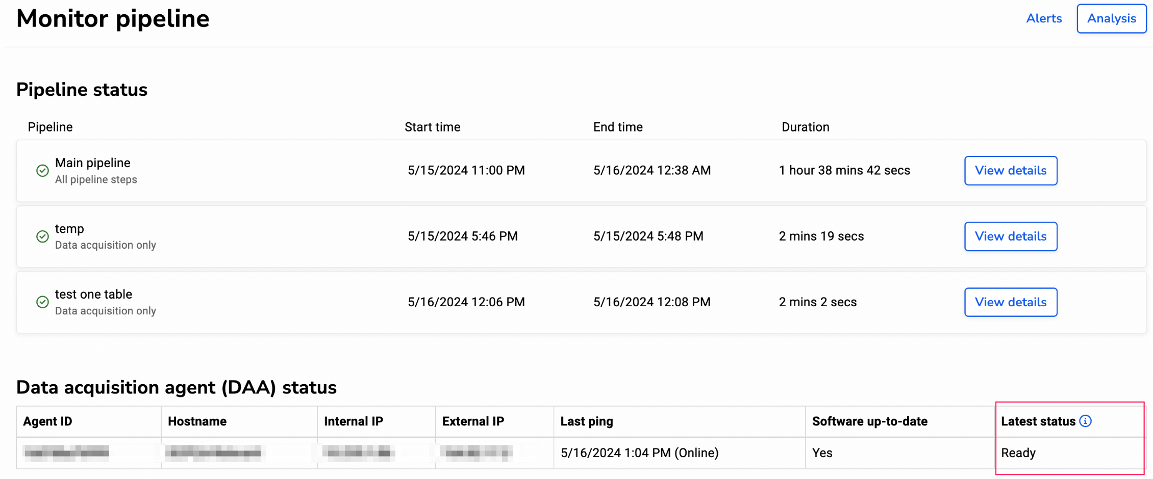The image size is (1153, 479).
Task: Click the Software up-to-date Yes value
Action: pyautogui.click(x=822, y=453)
